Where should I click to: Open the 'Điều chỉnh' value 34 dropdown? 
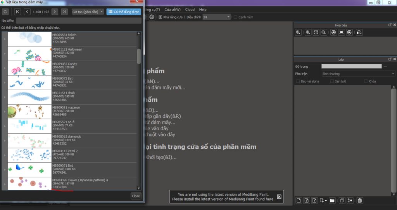tap(216, 17)
